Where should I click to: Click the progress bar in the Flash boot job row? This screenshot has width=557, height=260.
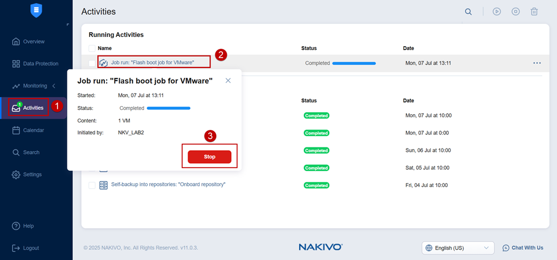(x=354, y=63)
